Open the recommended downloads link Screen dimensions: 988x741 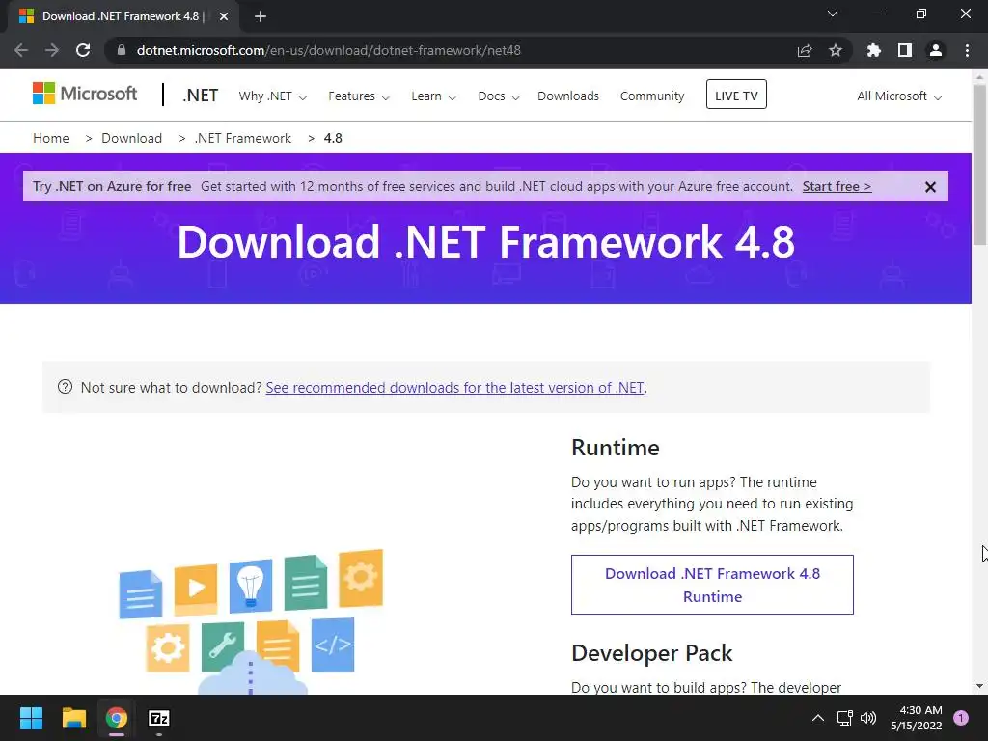coord(454,388)
